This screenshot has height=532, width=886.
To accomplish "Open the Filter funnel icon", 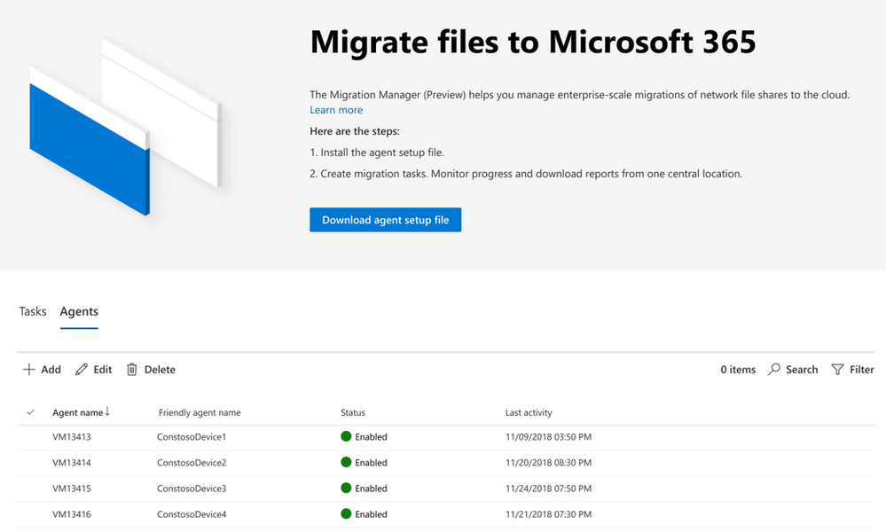I will [x=837, y=370].
